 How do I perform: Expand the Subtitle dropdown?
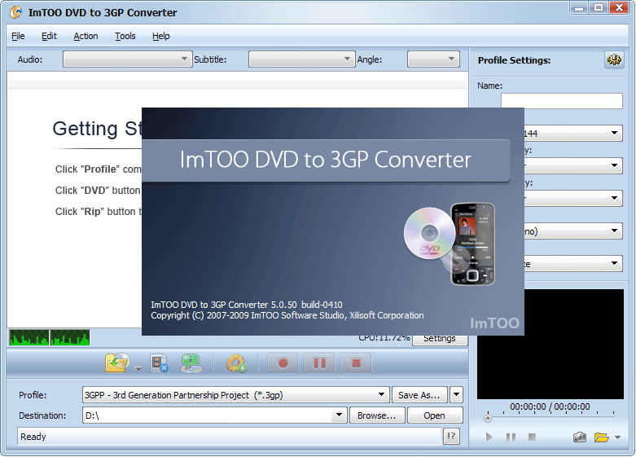[302, 59]
